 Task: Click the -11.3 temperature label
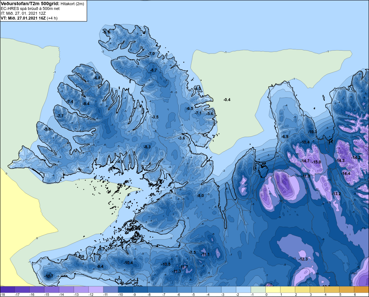pyautogui.click(x=177, y=271)
